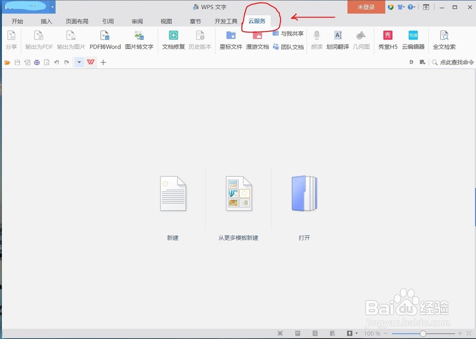Launch 文档修复 document repair
This screenshot has width=476, height=339.
point(173,40)
